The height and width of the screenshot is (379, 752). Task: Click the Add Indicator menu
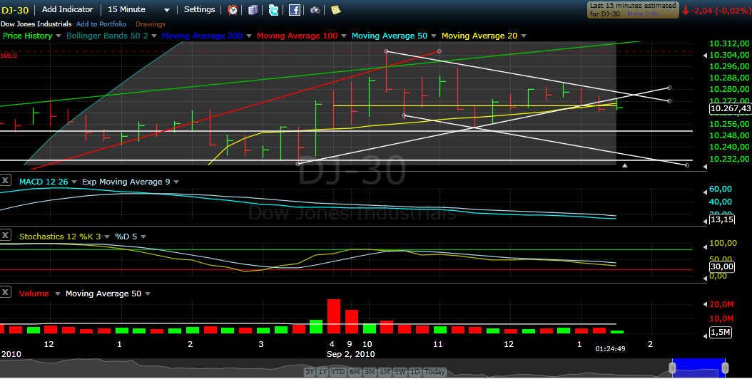(68, 9)
